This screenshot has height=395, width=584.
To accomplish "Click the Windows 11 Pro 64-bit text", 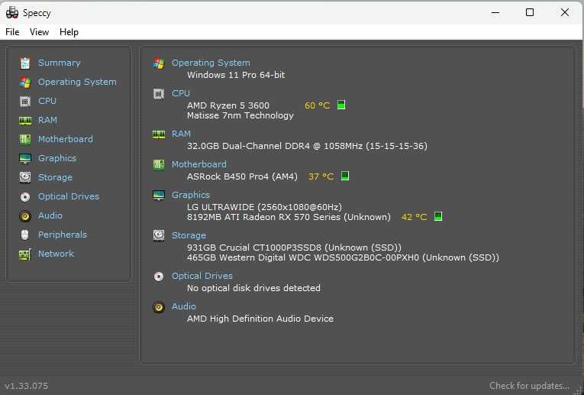I will [236, 75].
